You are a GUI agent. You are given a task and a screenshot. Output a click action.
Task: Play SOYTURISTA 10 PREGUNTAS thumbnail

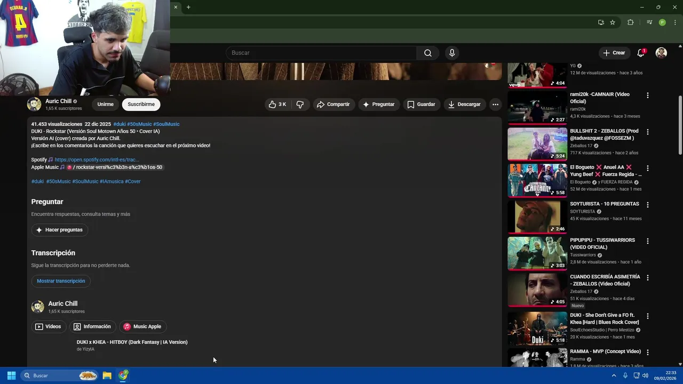click(x=537, y=217)
